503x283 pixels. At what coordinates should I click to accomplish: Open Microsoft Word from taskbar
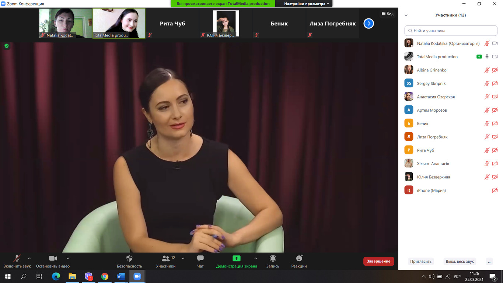coord(121,276)
